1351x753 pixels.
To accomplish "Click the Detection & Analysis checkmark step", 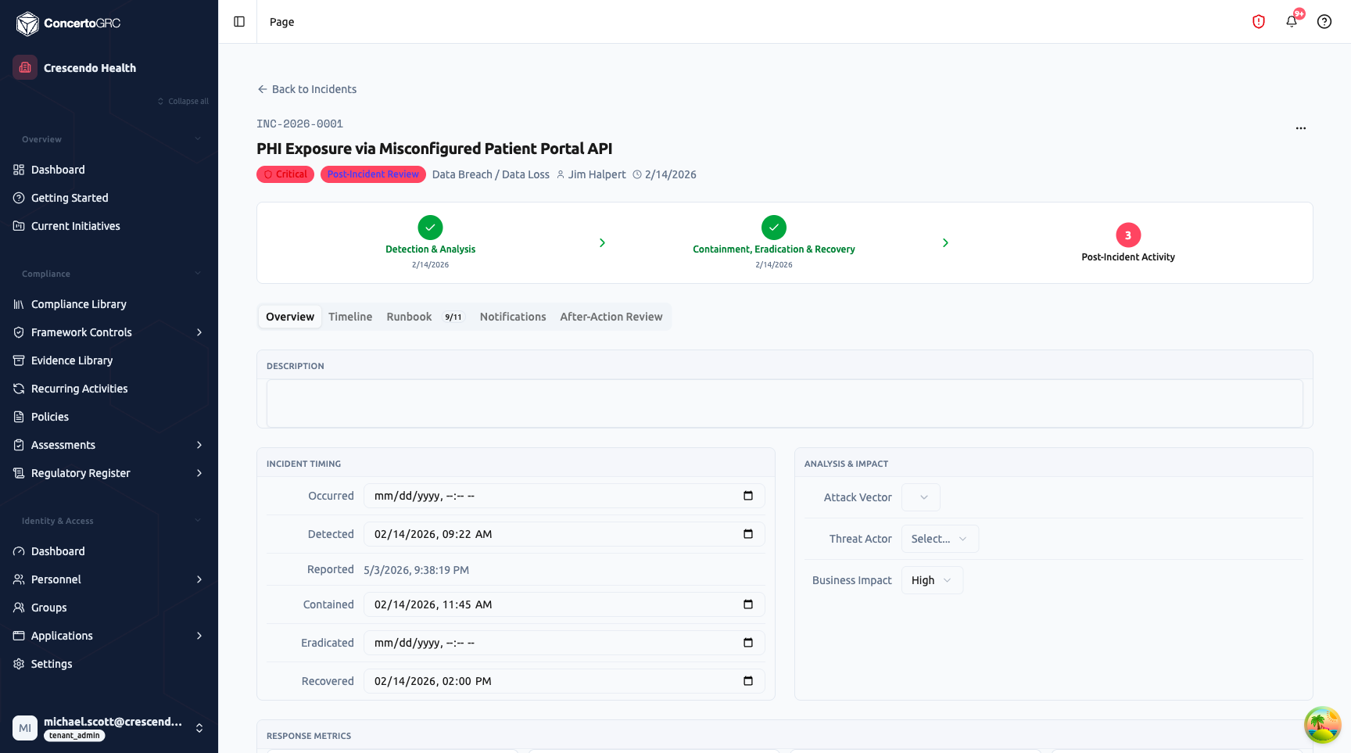I will (x=430, y=228).
